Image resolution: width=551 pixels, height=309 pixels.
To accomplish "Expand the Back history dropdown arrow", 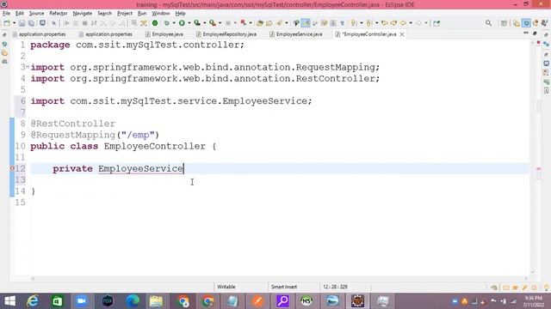I will (411, 23).
